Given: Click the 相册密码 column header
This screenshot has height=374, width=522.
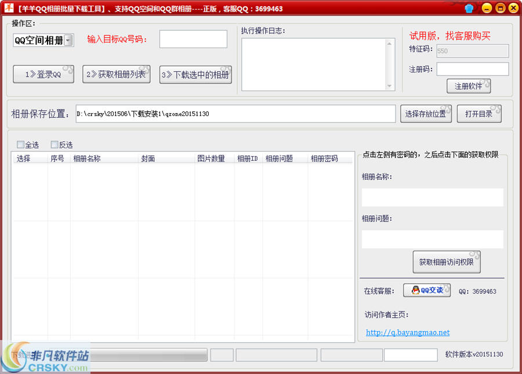Looking at the screenshot, I should (x=324, y=158).
